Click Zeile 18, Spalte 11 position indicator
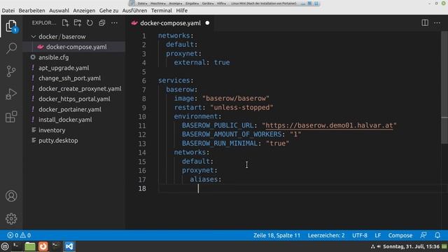Image resolution: width=448 pixels, height=252 pixels. (x=276, y=235)
